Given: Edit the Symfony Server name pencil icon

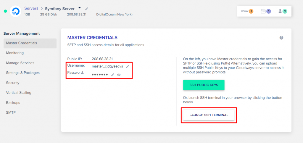Looking at the screenshot, I should point(86,9).
